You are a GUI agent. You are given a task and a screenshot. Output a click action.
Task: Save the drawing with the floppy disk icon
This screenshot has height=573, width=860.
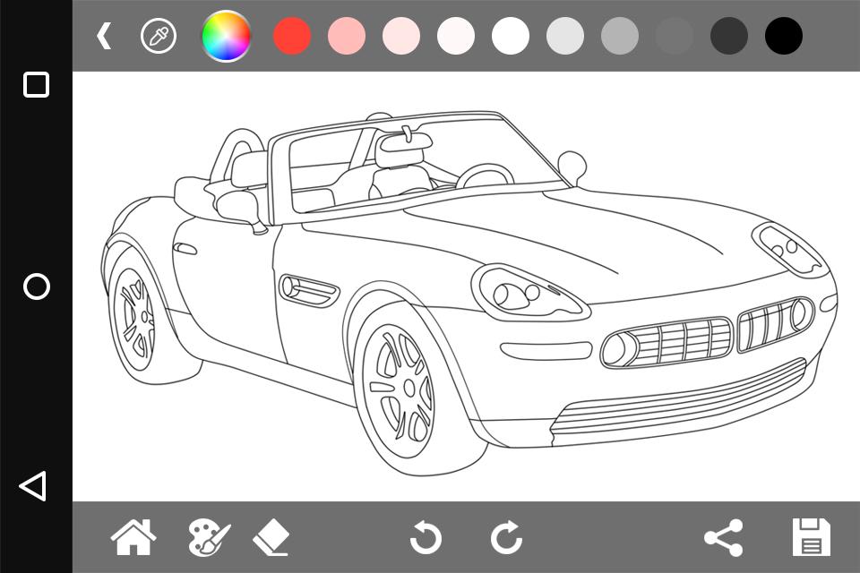[x=812, y=537]
